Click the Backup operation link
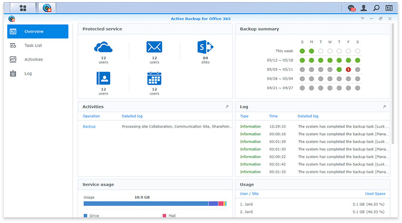The image size is (402, 223). (x=89, y=126)
